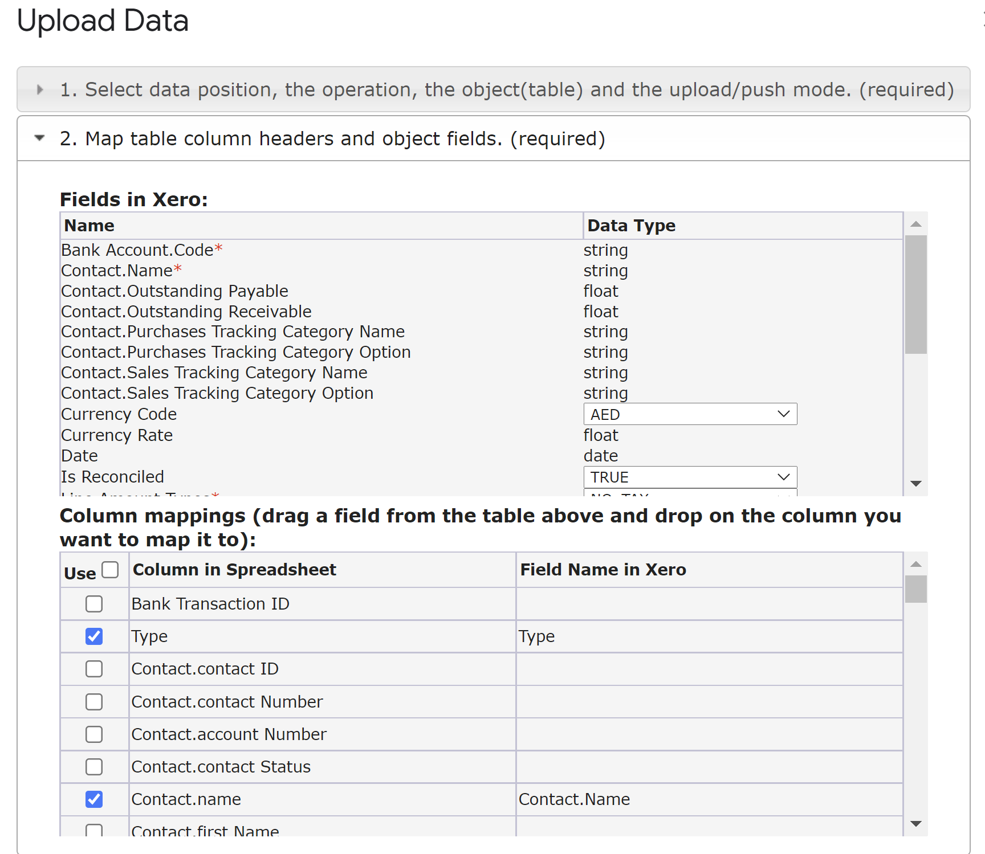Image resolution: width=985 pixels, height=854 pixels.
Task: Click the Contact.contact Status spreadsheet column cell
Action: pyautogui.click(x=323, y=767)
